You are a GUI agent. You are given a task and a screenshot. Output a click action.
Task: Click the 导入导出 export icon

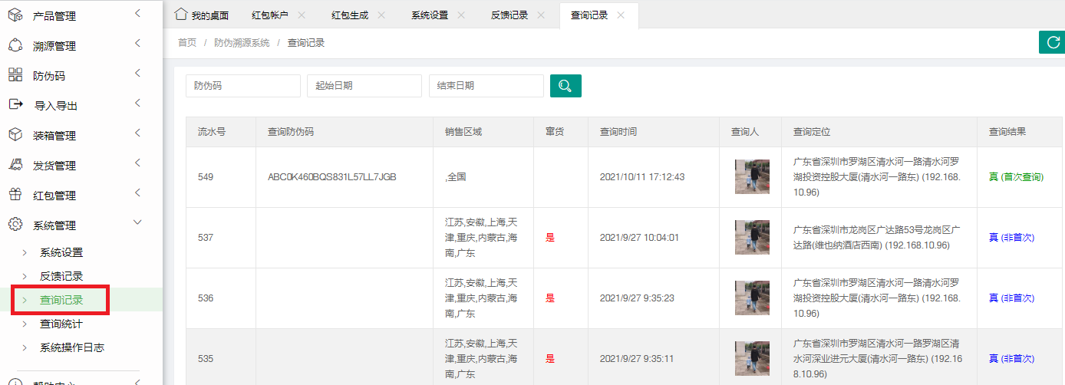[x=15, y=105]
